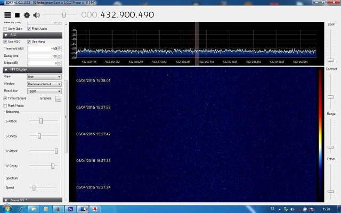Toggle the Unity Gain checkbox
Viewport: 341px width, 213px height.
[6, 28]
